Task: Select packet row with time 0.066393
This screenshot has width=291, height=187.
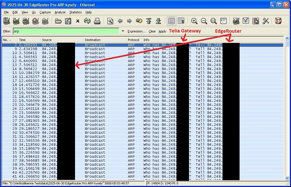Action: [143, 45]
